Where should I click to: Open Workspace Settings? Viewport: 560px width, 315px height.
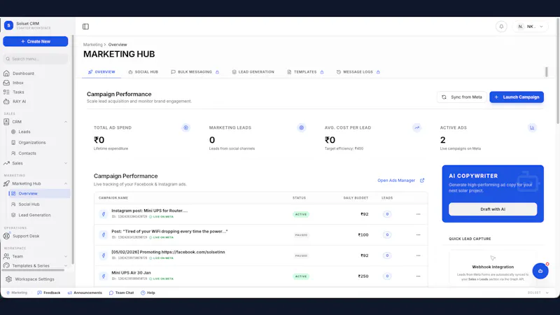[x=34, y=279]
